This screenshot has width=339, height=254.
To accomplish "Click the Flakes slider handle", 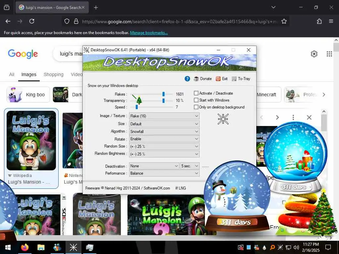I will 164,94.
